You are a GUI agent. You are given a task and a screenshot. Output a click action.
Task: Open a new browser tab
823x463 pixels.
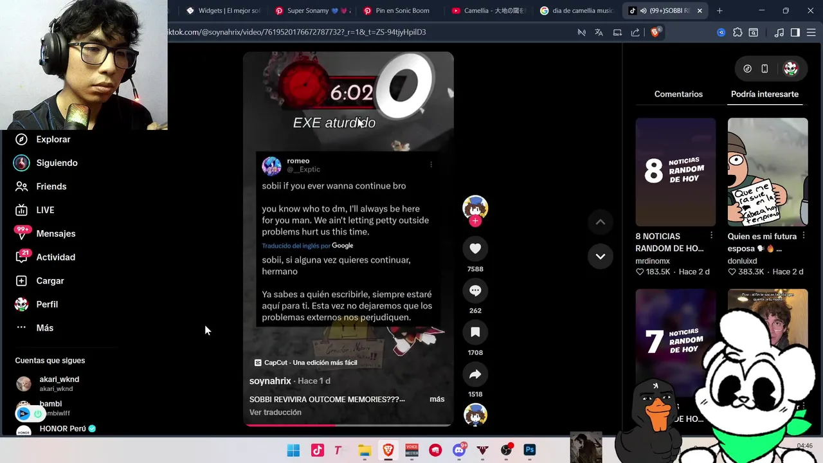point(719,11)
